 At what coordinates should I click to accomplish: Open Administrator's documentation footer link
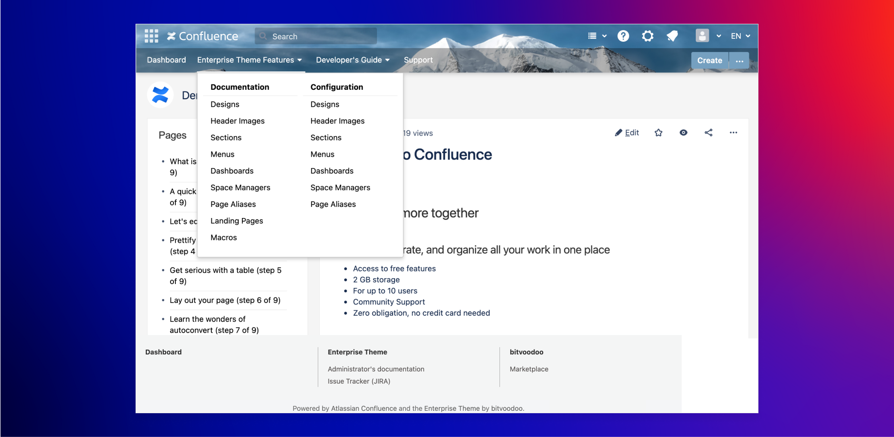tap(376, 369)
